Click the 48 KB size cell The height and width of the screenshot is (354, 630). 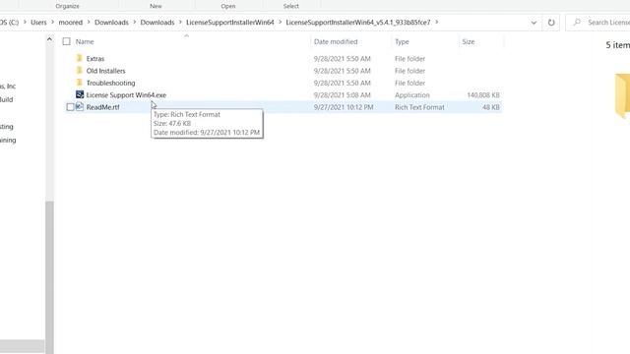pyautogui.click(x=491, y=107)
